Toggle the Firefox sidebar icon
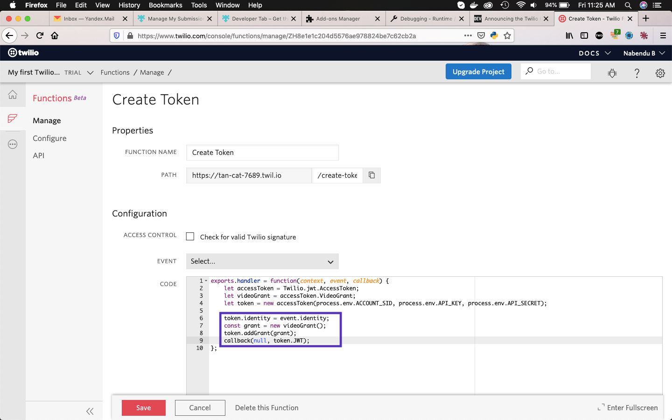Screen dimensions: 672x420 pos(584,35)
